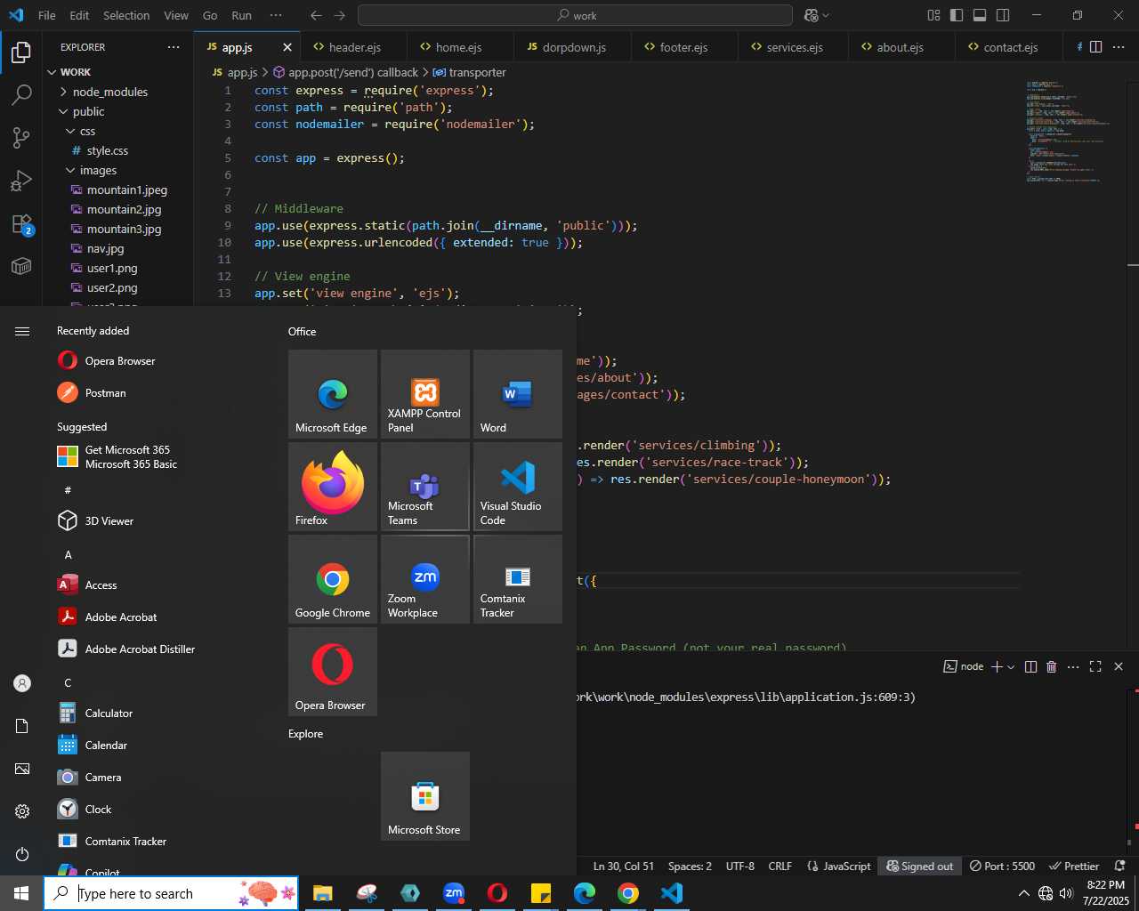Switch to the header.ejs tab
The image size is (1139, 911).
point(354,47)
